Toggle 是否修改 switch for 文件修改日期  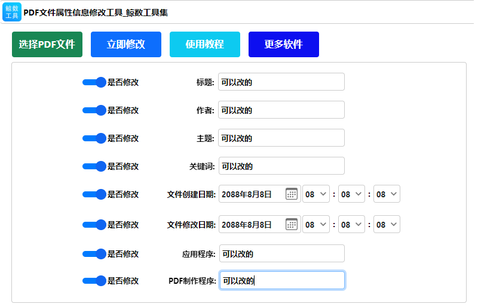coord(94,225)
